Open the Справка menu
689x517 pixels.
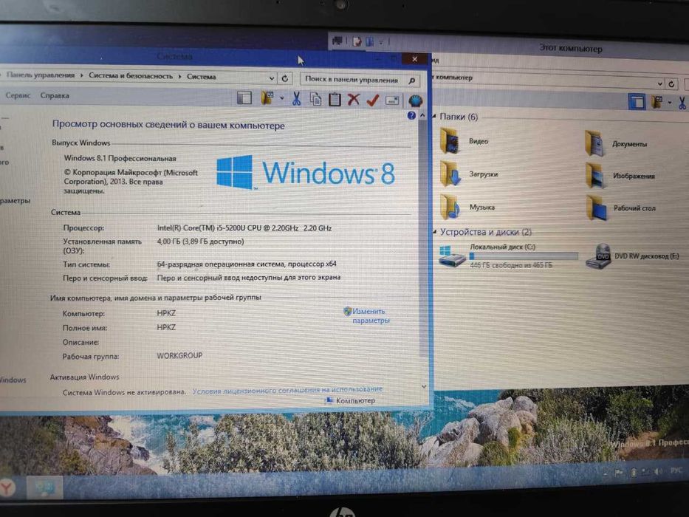55,95
